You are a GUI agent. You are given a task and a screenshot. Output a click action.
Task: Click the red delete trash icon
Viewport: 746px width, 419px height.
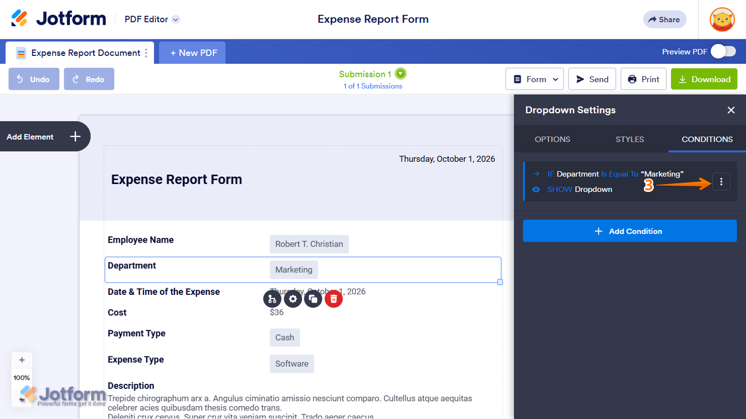click(334, 298)
